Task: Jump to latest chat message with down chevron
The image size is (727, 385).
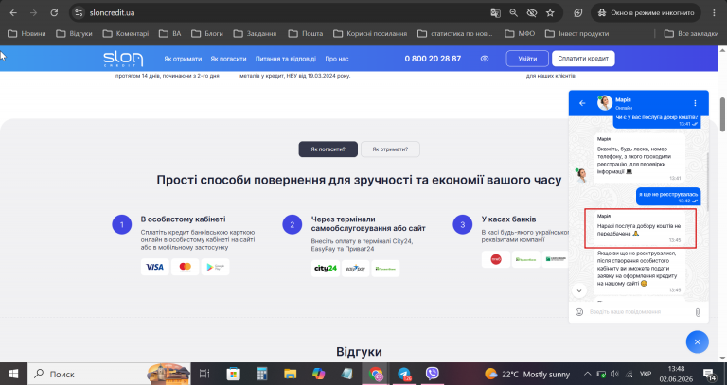Action: pyautogui.click(x=579, y=290)
